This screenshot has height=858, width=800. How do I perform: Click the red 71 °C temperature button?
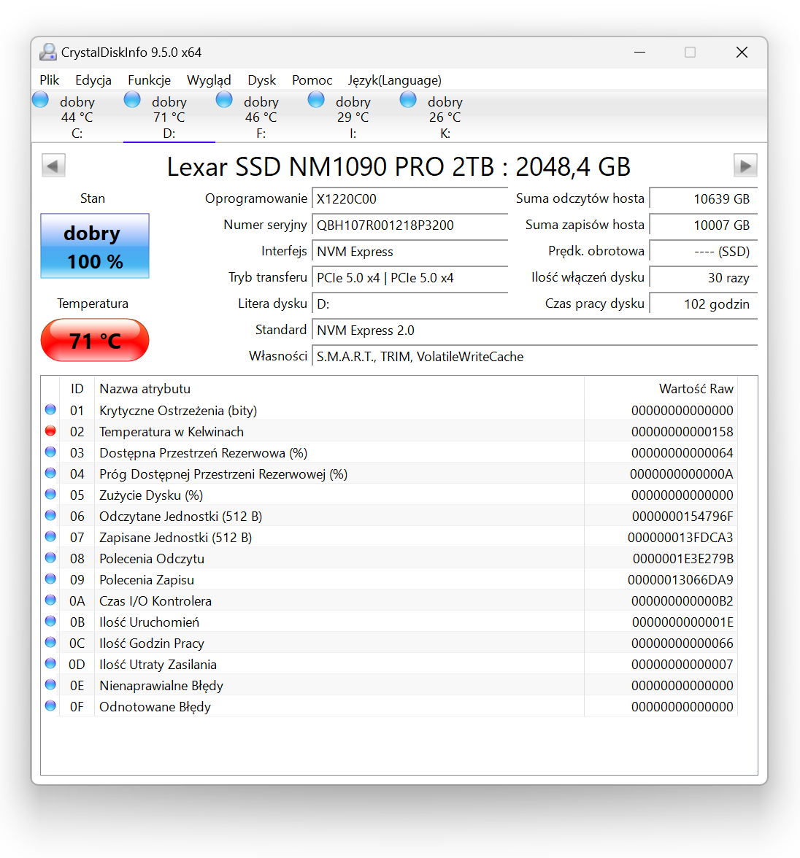pyautogui.click(x=95, y=341)
